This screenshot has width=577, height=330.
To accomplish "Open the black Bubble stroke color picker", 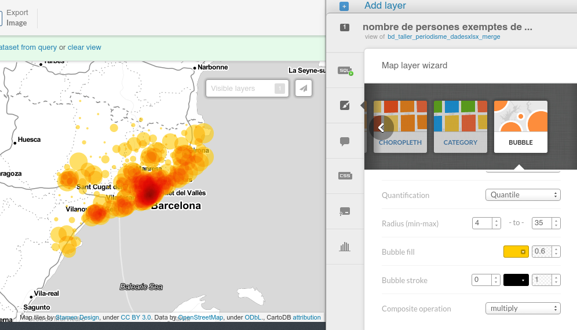I will coord(516,280).
